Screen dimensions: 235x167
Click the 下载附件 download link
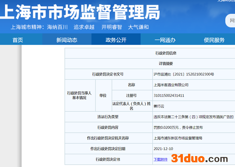click(160, 159)
